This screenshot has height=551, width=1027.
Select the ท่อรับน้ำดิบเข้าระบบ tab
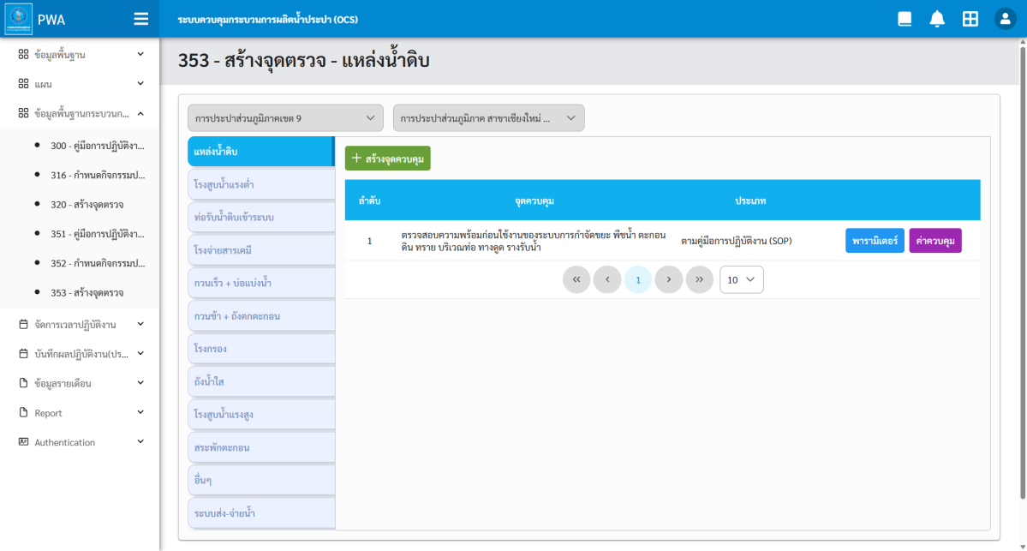pyautogui.click(x=261, y=218)
